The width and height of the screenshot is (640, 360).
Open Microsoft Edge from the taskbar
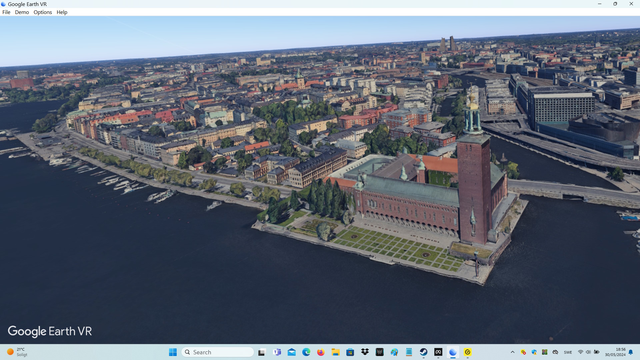306,352
